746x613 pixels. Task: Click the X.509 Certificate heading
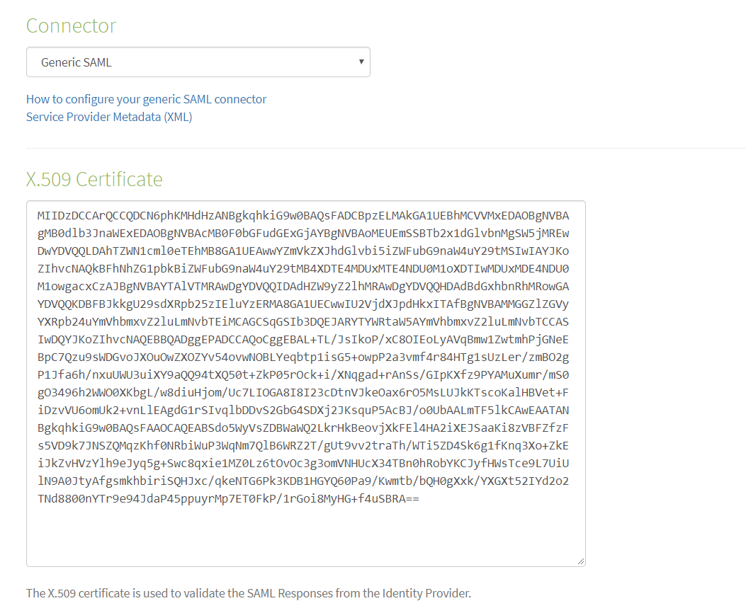(x=94, y=179)
